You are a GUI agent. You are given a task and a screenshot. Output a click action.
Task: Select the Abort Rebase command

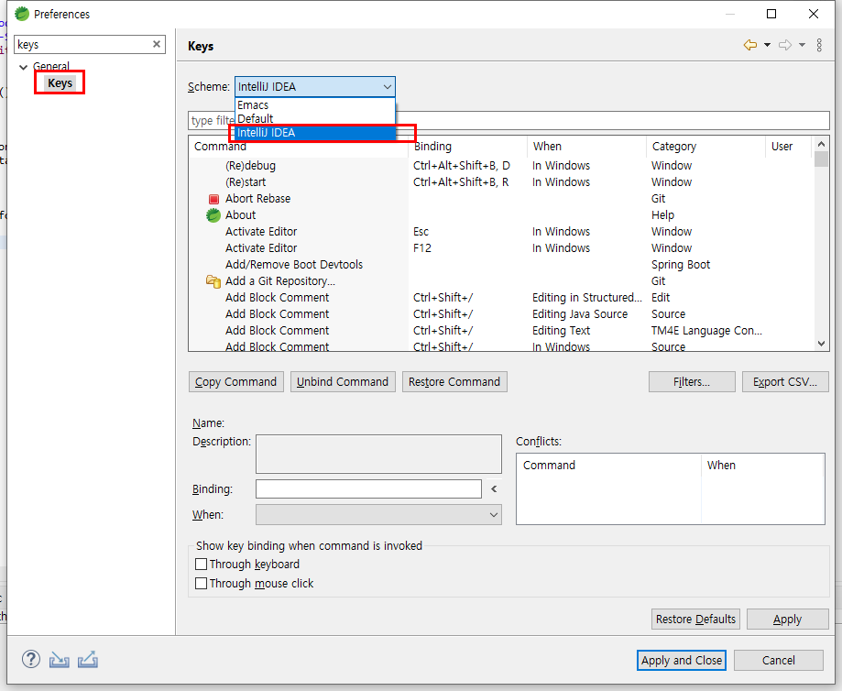pyautogui.click(x=499, y=199)
